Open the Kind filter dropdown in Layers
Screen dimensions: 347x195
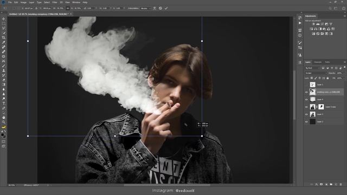coord(312,68)
